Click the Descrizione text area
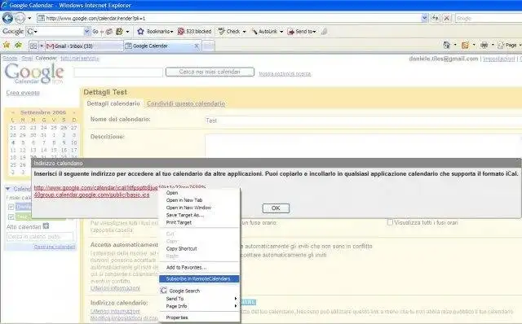Image resolution: width=522 pixels, height=324 pixels. (x=363, y=147)
